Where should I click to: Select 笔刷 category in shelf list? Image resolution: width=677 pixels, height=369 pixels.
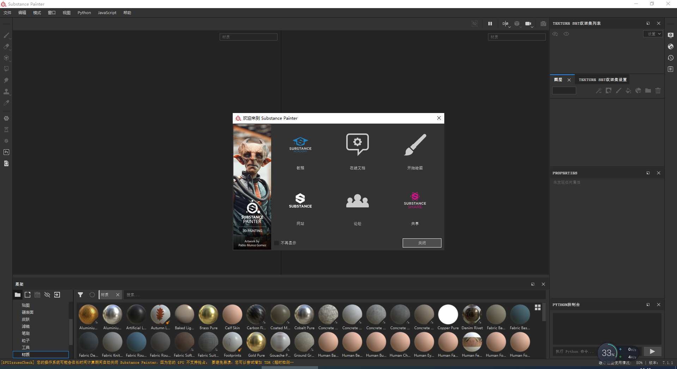pos(26,333)
